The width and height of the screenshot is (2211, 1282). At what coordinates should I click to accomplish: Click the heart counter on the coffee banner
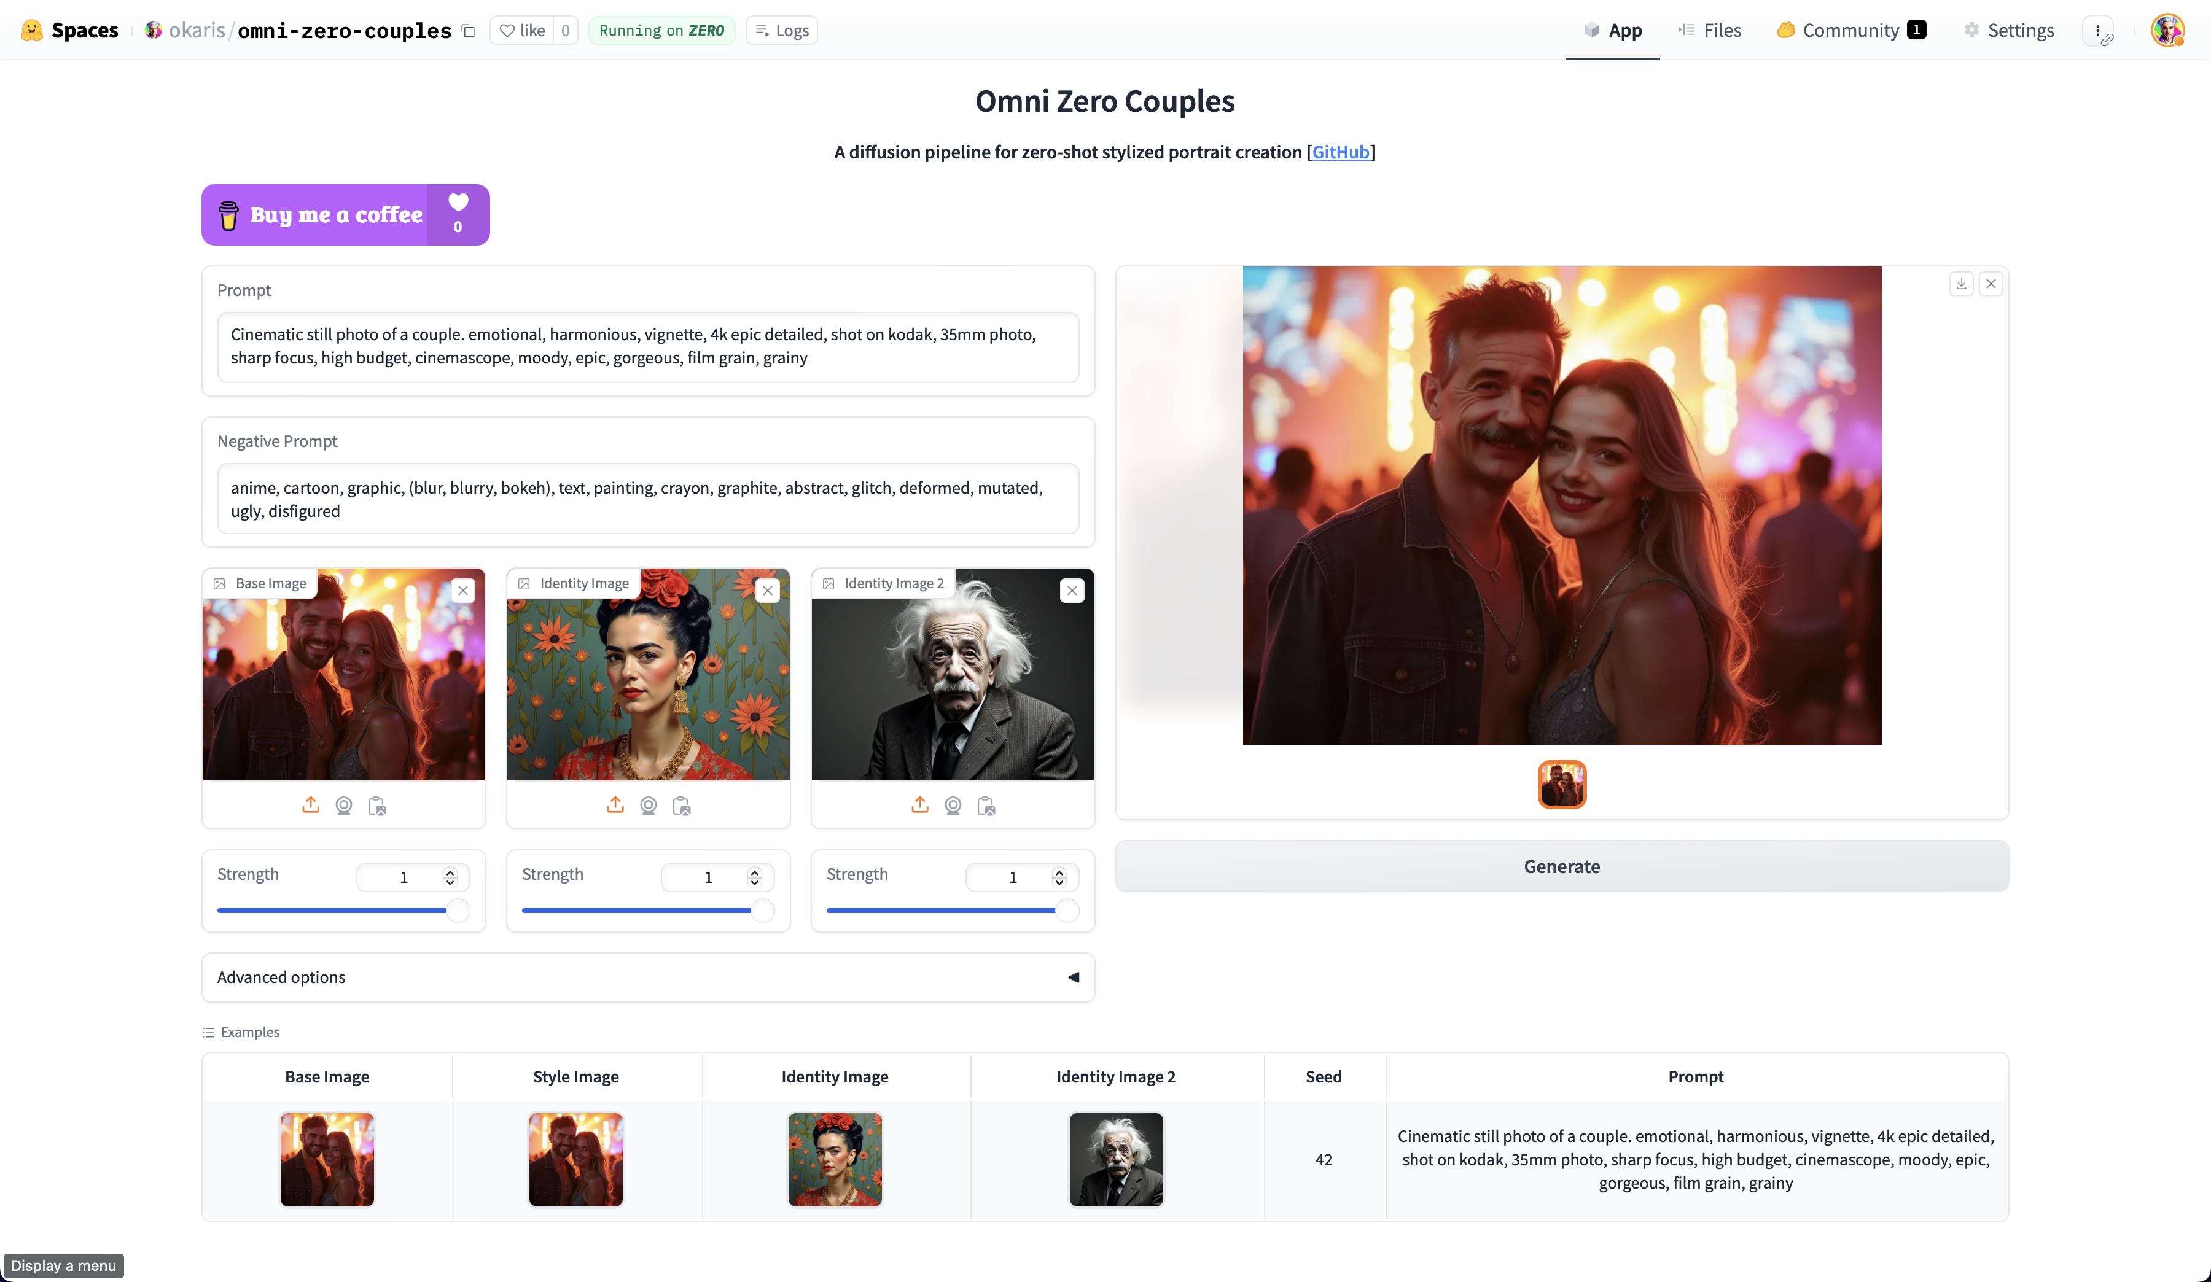(458, 215)
